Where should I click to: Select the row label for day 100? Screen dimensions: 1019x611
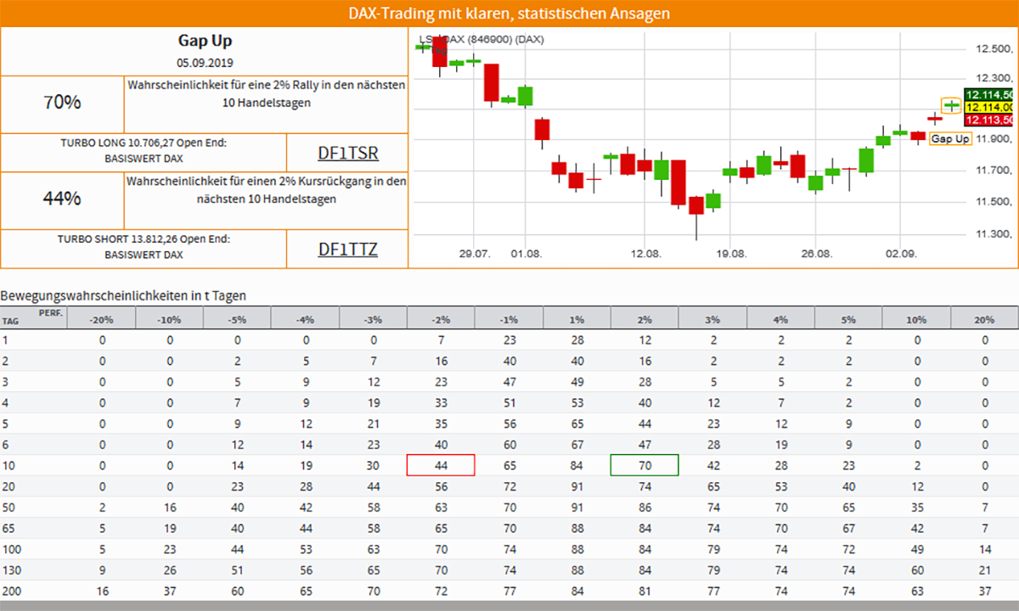[x=10, y=549]
